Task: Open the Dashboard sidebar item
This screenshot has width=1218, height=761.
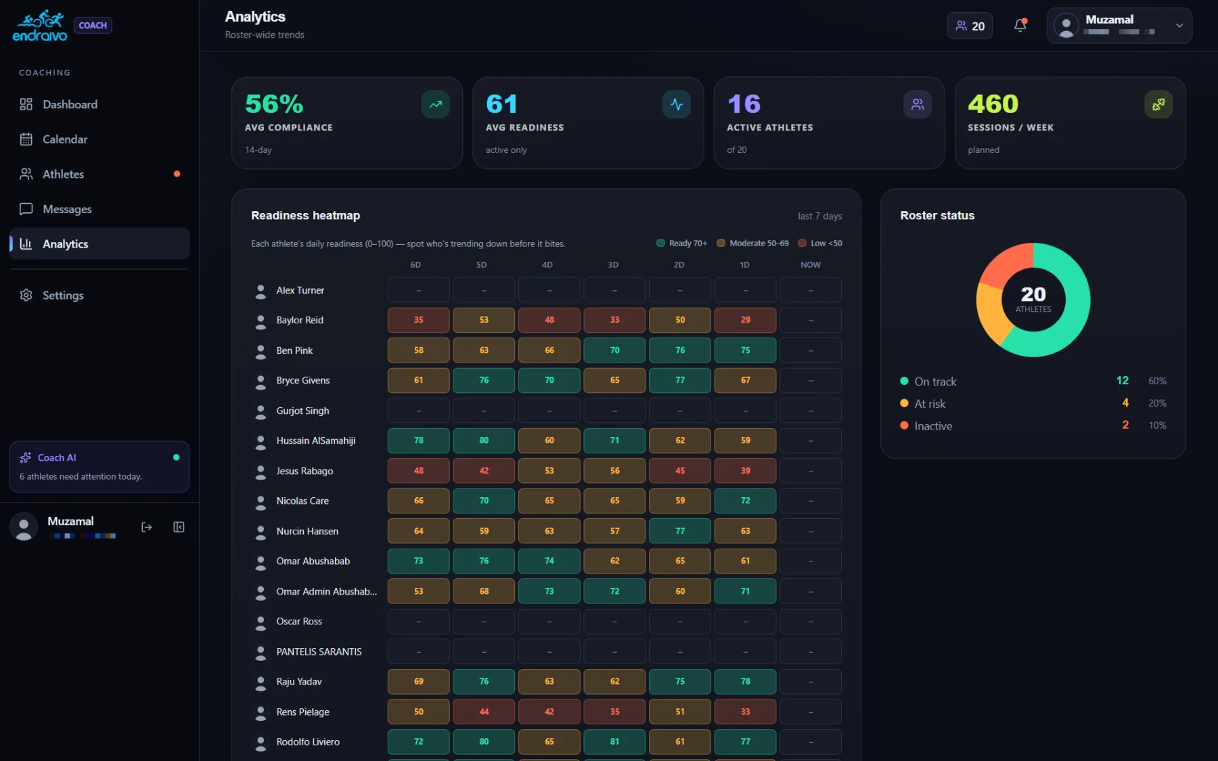Action: point(99,104)
